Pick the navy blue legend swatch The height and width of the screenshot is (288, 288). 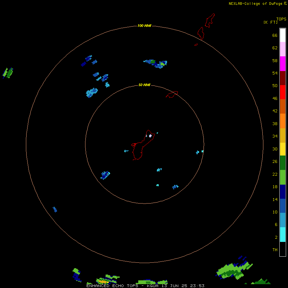click(x=283, y=192)
